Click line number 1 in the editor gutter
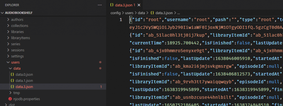Viewport: 283px width, 106px height. 121,20
